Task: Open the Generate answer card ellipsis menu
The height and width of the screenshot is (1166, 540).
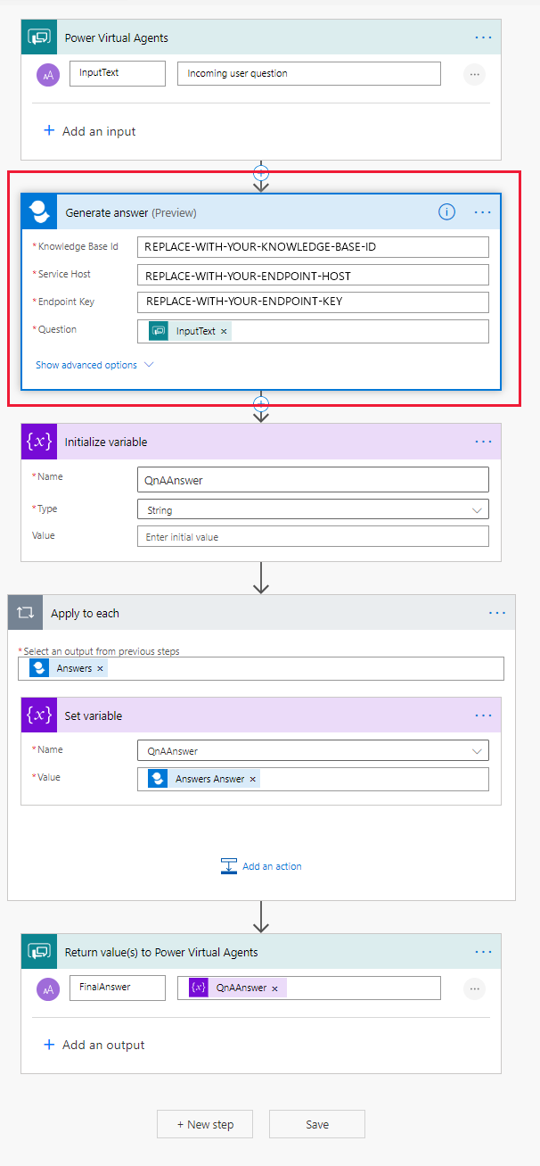Action: coord(483,212)
